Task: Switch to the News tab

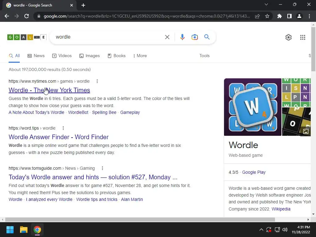Action: pyautogui.click(x=36, y=56)
